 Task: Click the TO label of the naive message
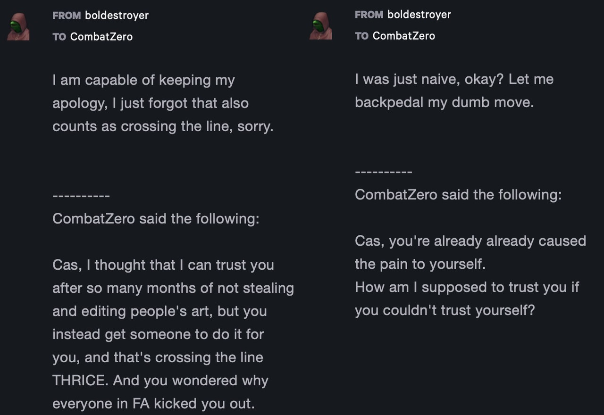click(x=362, y=36)
